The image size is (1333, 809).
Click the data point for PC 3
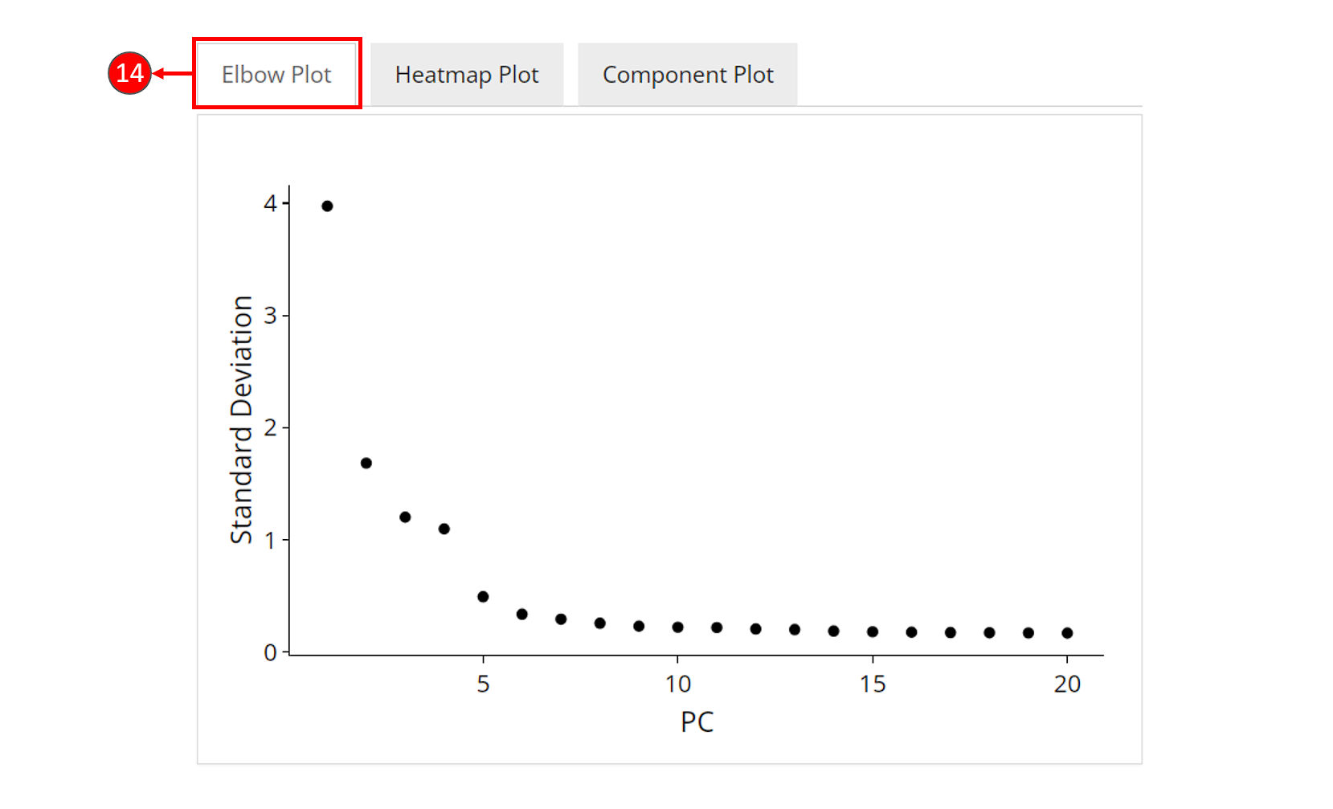[x=405, y=517]
